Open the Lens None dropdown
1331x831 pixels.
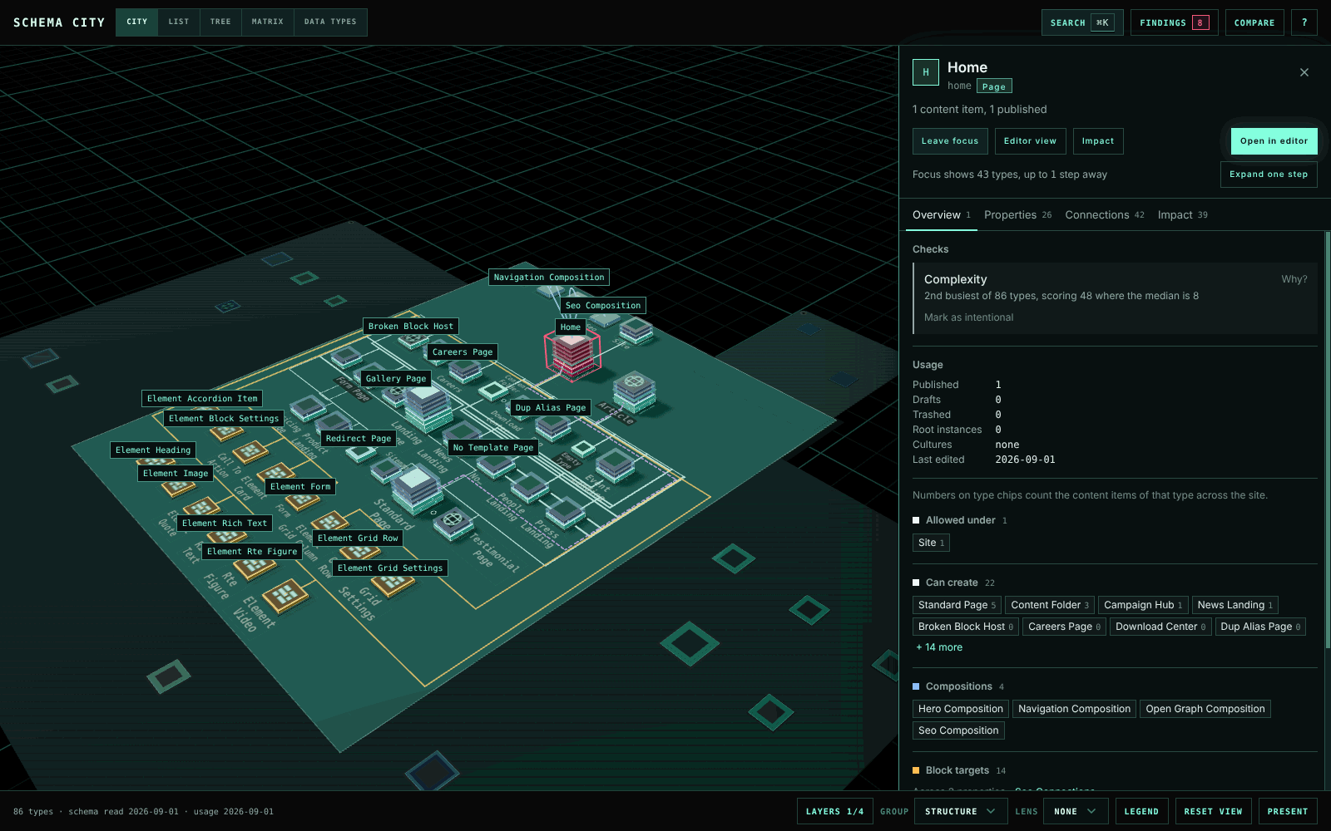[1076, 811]
